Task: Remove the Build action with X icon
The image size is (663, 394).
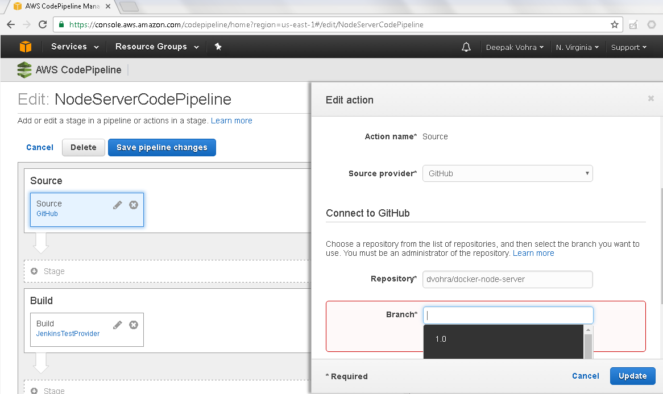Action: (134, 325)
